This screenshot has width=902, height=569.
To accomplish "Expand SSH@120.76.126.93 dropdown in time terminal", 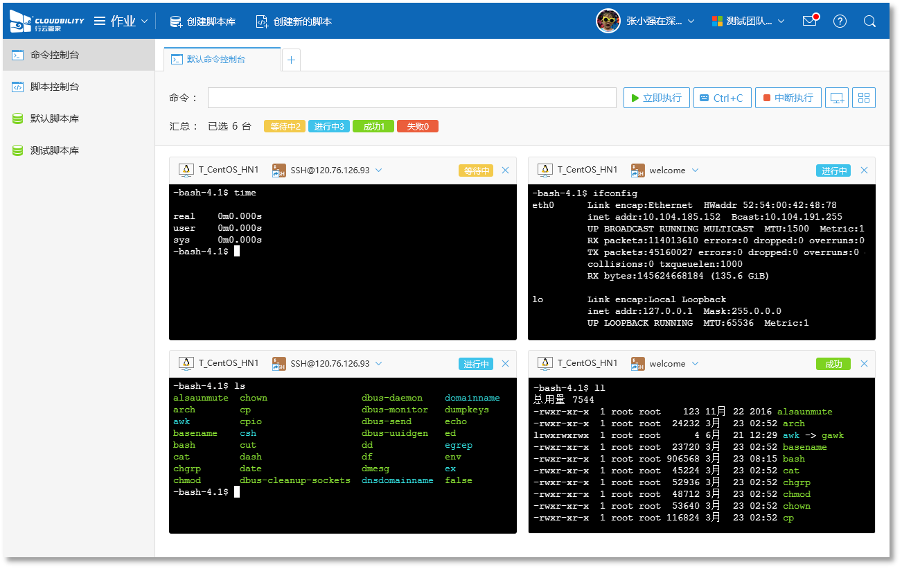I will click(x=378, y=170).
